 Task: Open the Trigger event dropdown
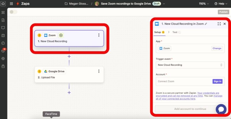pos(190,65)
